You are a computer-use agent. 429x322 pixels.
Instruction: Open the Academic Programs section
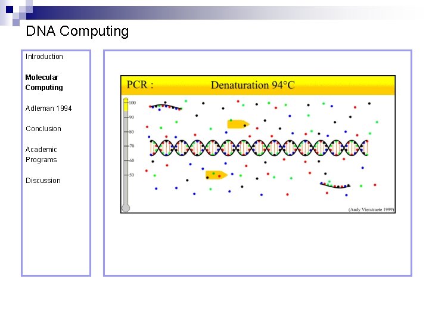point(41,154)
